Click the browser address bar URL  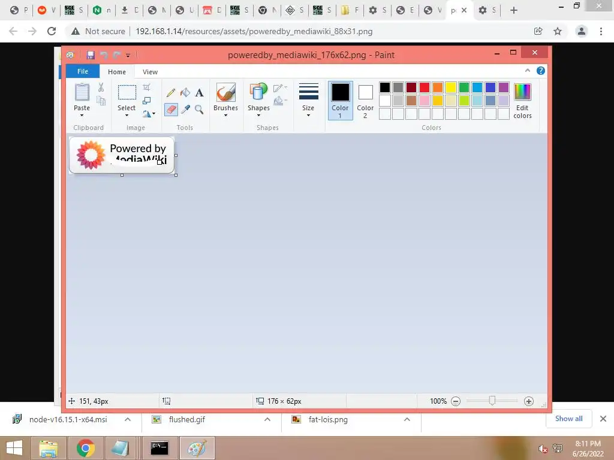tap(254, 31)
